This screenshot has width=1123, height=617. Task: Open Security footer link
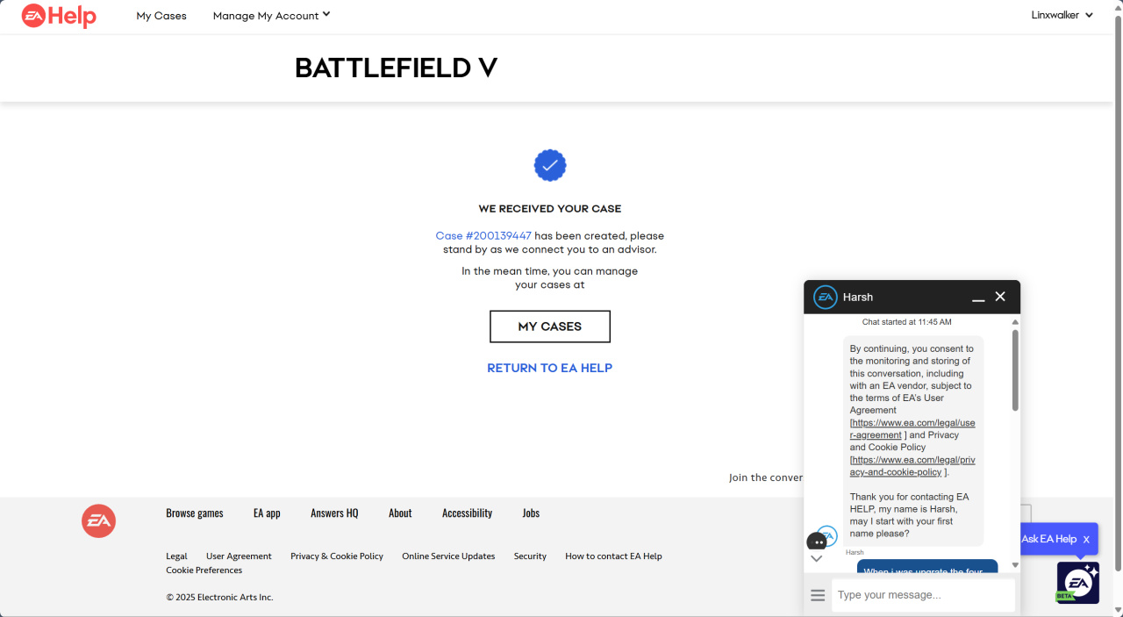point(530,556)
